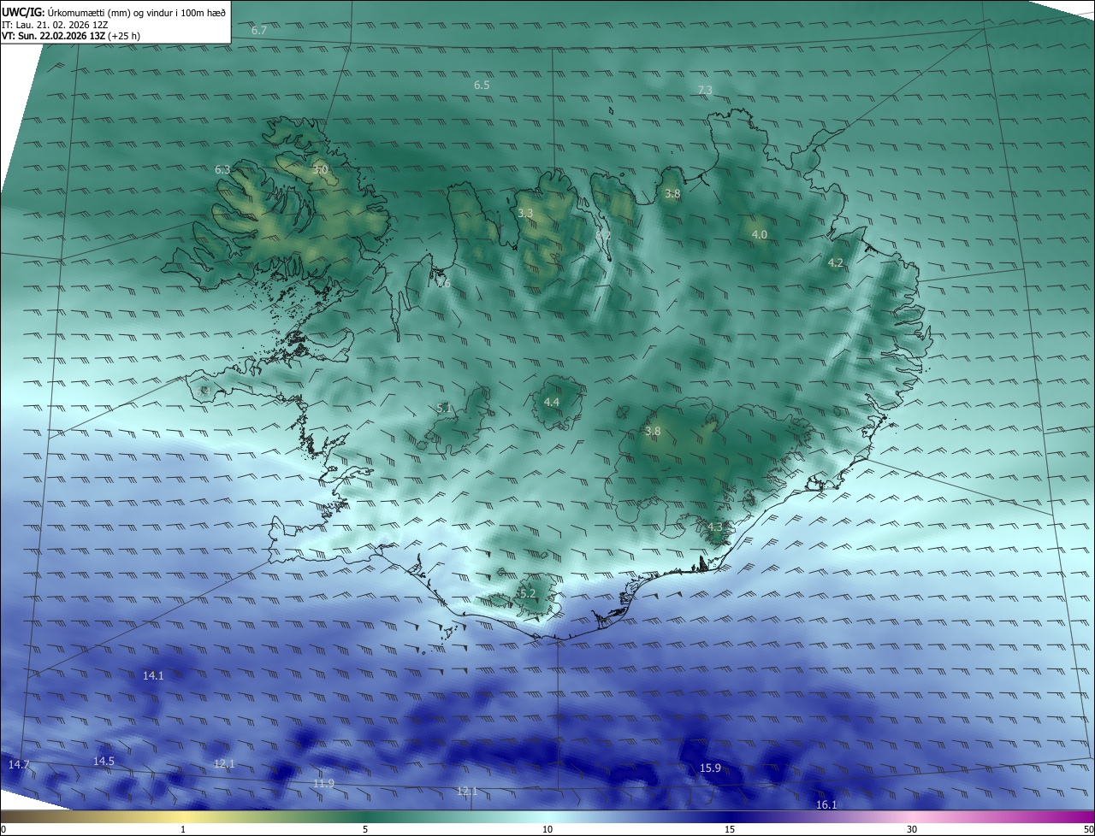Select the 7.3 value off the northeast coast
Viewport: 1095px width, 836px height.
point(705,90)
